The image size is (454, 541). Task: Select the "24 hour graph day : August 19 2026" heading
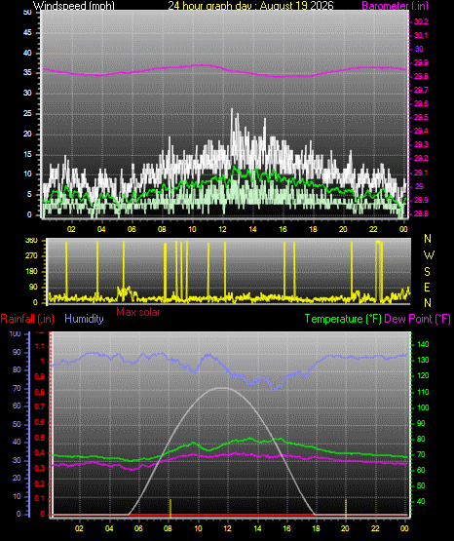pos(251,6)
